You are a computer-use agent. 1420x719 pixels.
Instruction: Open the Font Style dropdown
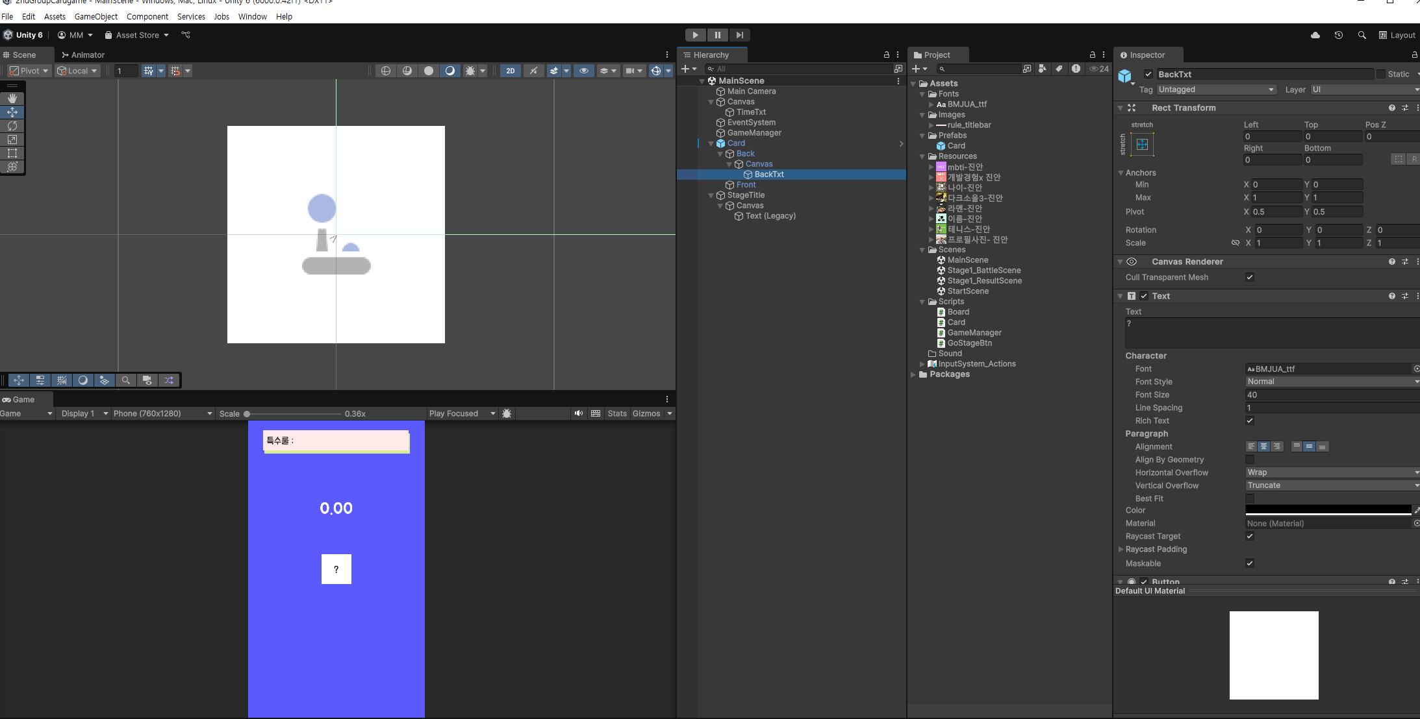point(1332,382)
